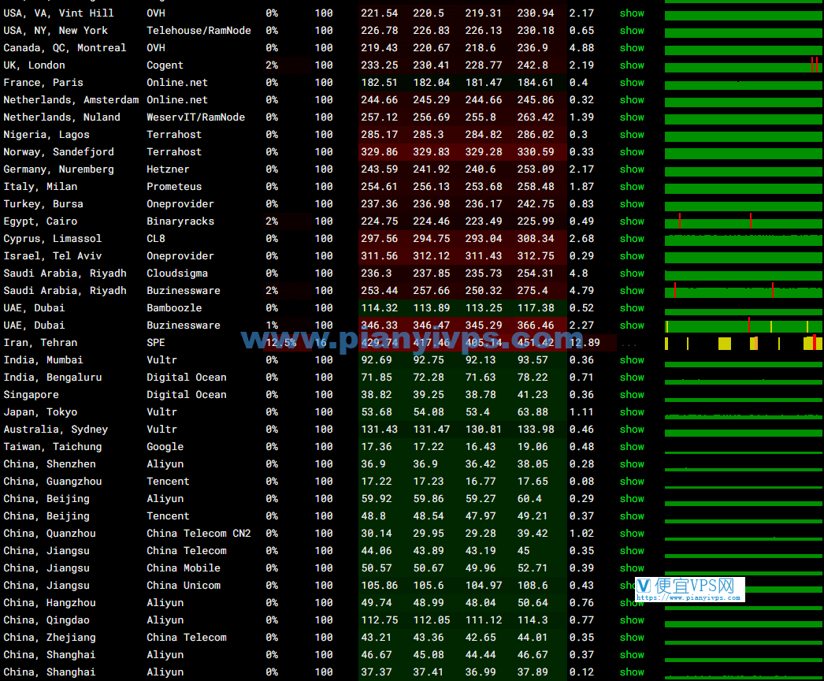Click the 'Binaryracks' provider name
Image resolution: width=824 pixels, height=681 pixels.
(180, 221)
